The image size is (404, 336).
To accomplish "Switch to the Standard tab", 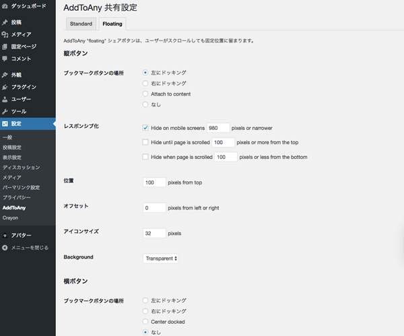I will 81,24.
